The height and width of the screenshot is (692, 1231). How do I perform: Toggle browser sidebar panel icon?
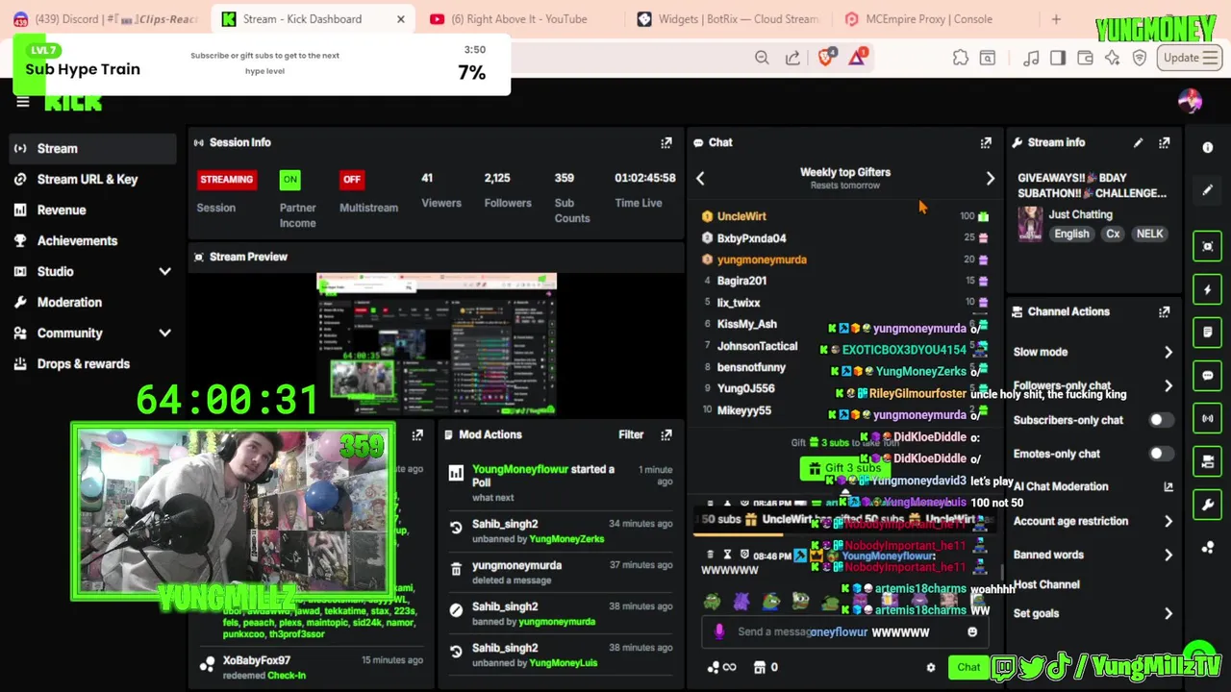point(1058,58)
